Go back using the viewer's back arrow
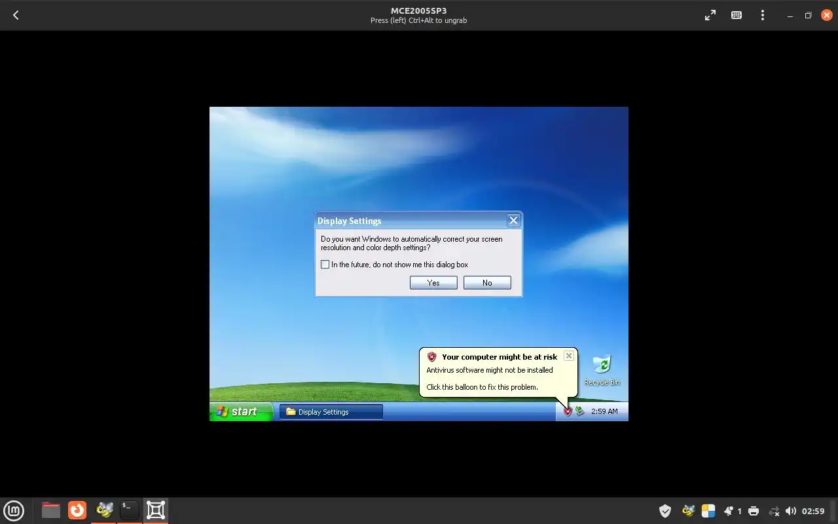Image resolution: width=838 pixels, height=524 pixels. (16, 15)
